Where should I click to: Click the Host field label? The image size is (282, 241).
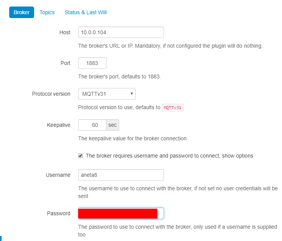[65, 32]
